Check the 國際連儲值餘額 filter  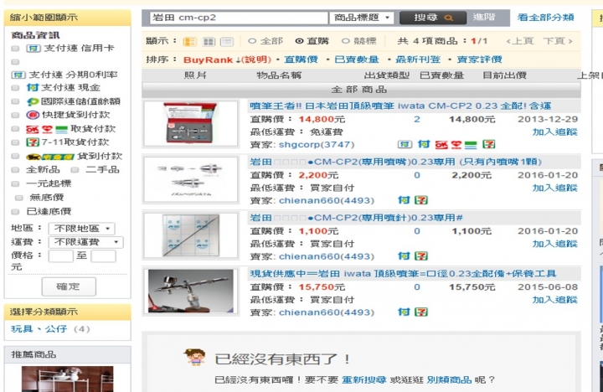pos(15,101)
